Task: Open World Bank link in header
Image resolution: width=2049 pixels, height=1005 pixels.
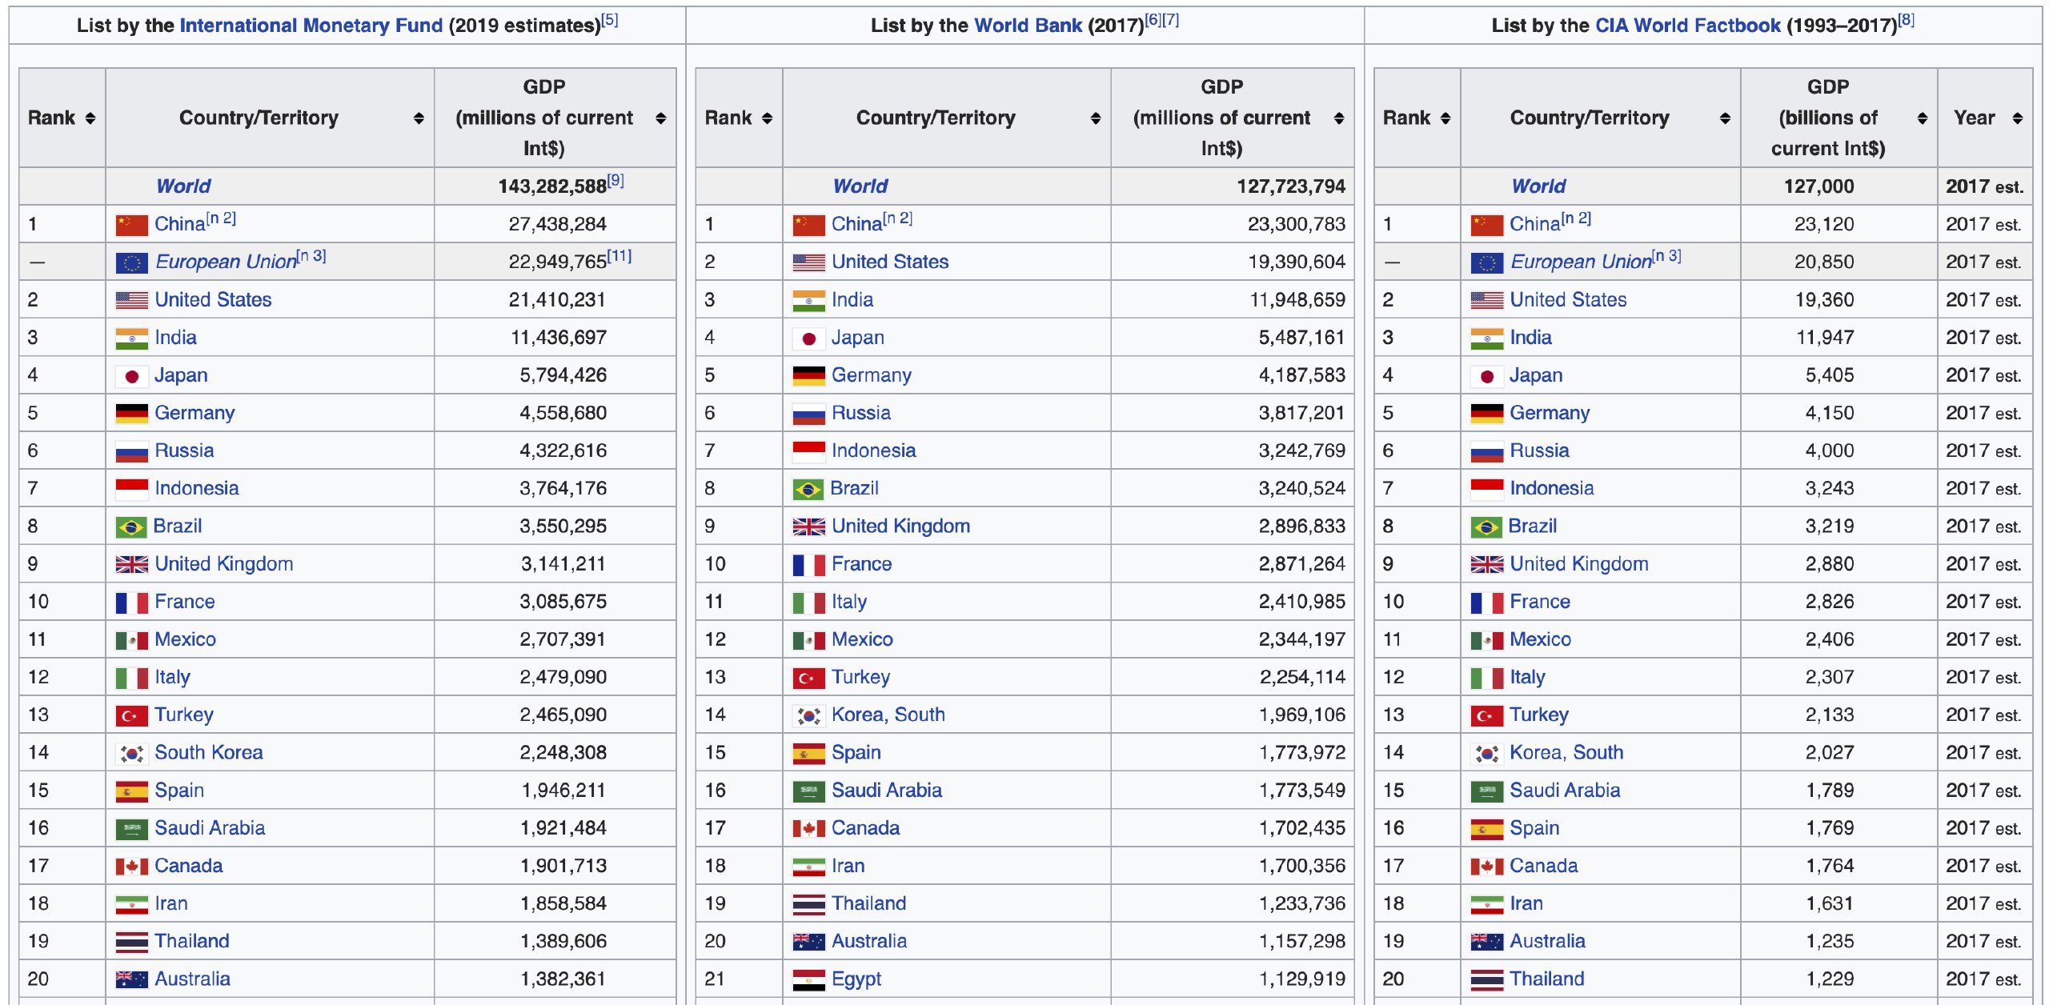Action: (1028, 26)
